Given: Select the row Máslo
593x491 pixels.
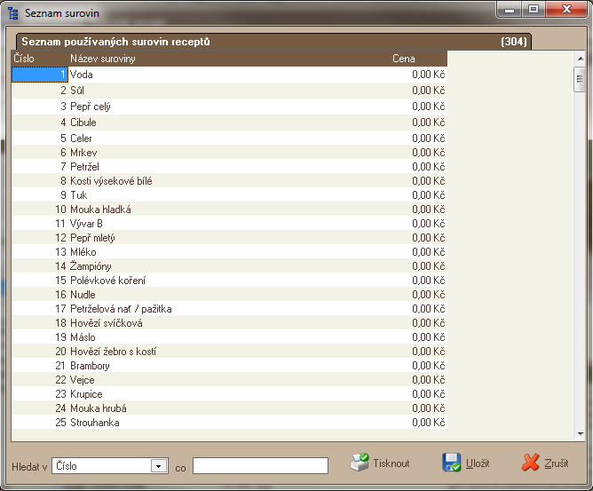Looking at the screenshot, I should point(230,337).
